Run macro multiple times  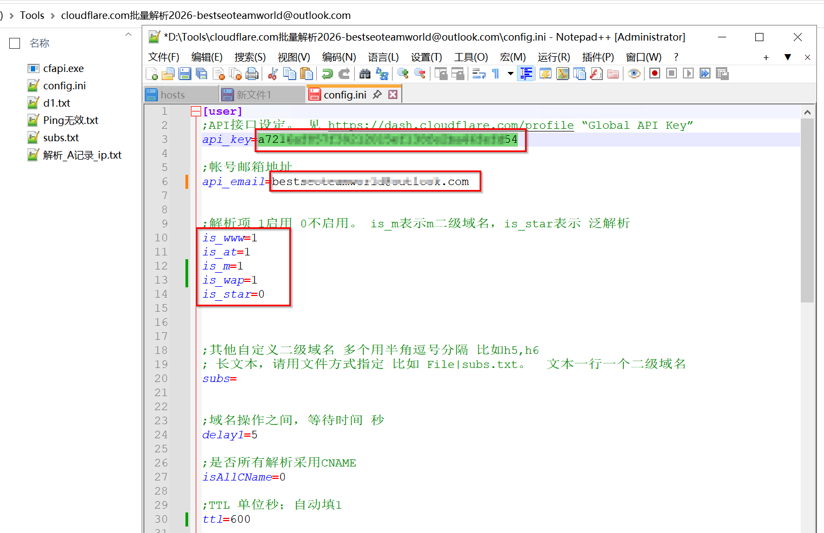coord(705,74)
